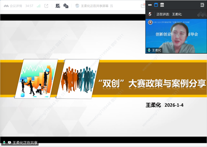Expand the video panel sidebar menu icon
This screenshot has height=147, width=207.
[x=202, y=5]
